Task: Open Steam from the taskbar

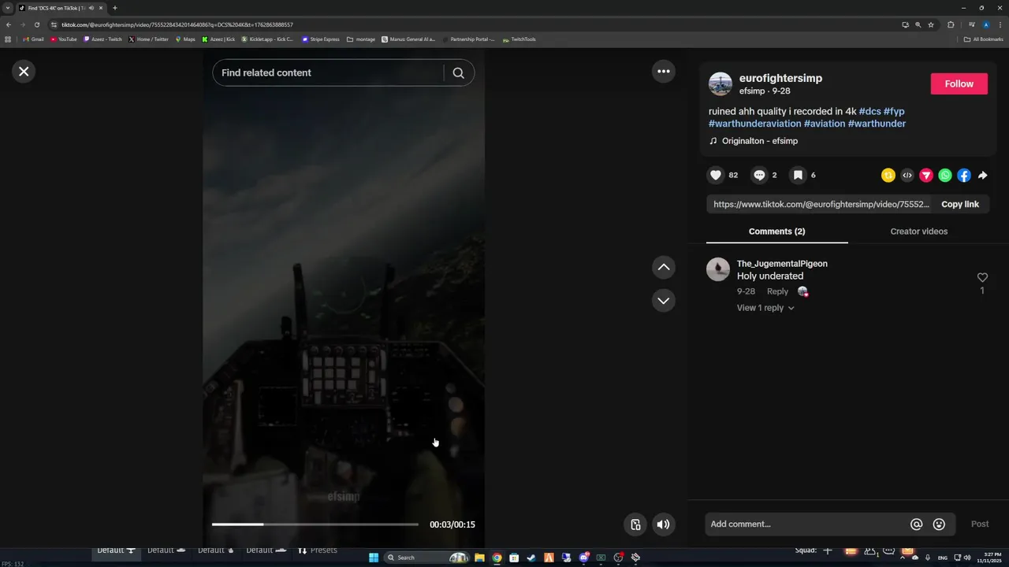Action: click(531, 558)
